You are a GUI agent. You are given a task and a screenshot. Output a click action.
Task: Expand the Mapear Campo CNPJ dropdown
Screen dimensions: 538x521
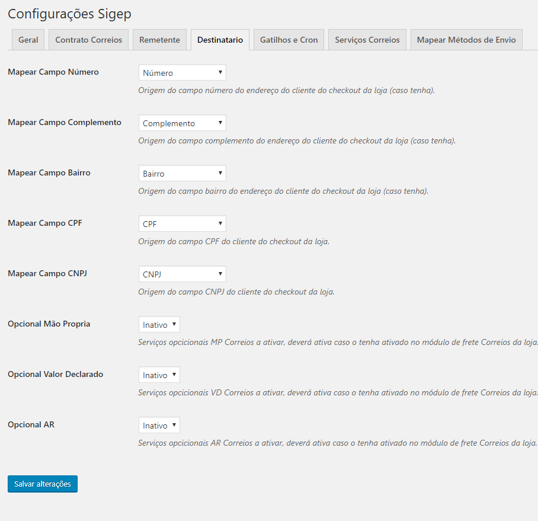182,274
